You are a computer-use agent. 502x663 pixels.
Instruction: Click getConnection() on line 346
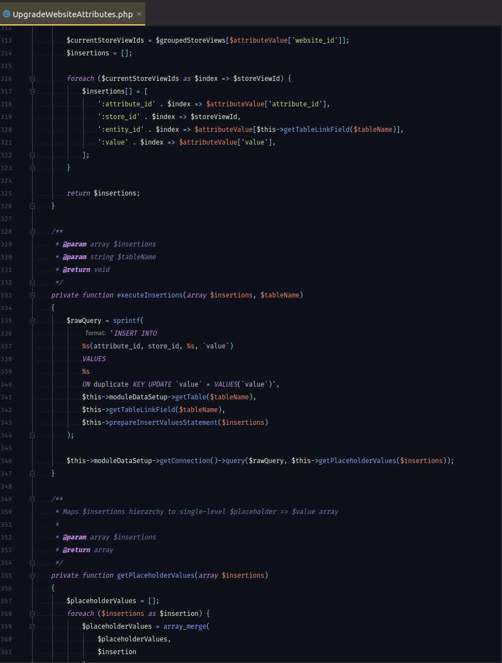[x=188, y=460]
